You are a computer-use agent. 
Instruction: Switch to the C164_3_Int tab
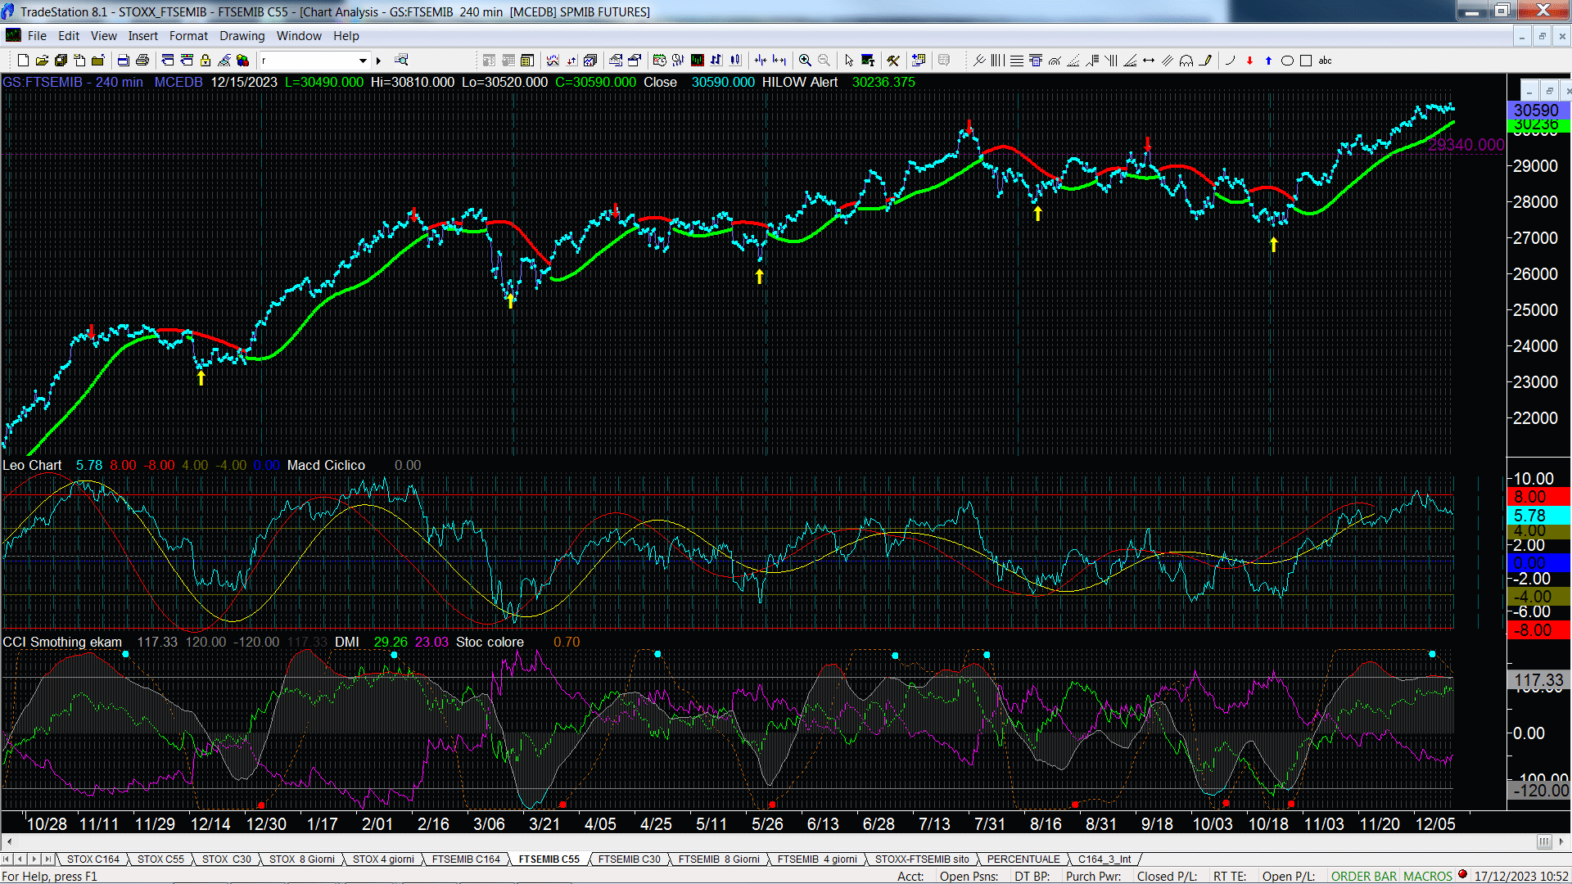pos(1104,859)
